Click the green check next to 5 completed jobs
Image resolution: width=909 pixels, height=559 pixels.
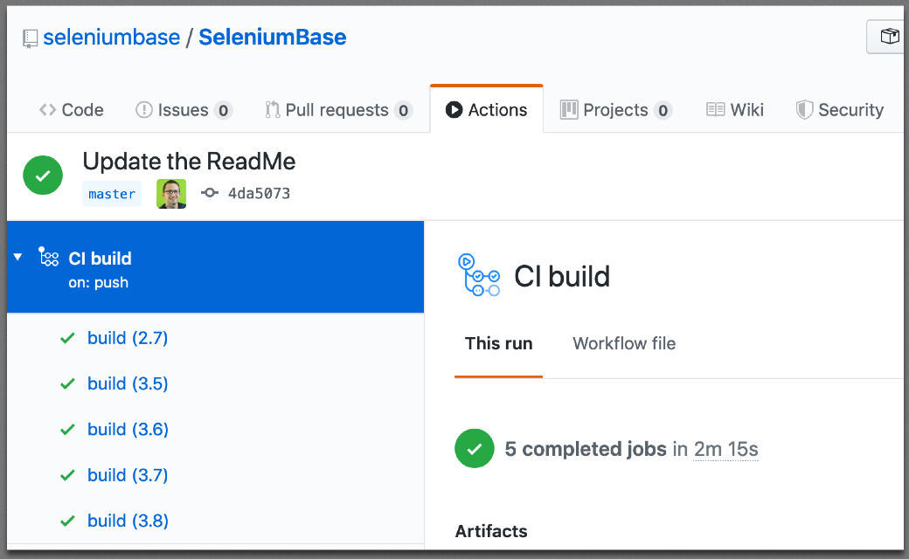475,449
